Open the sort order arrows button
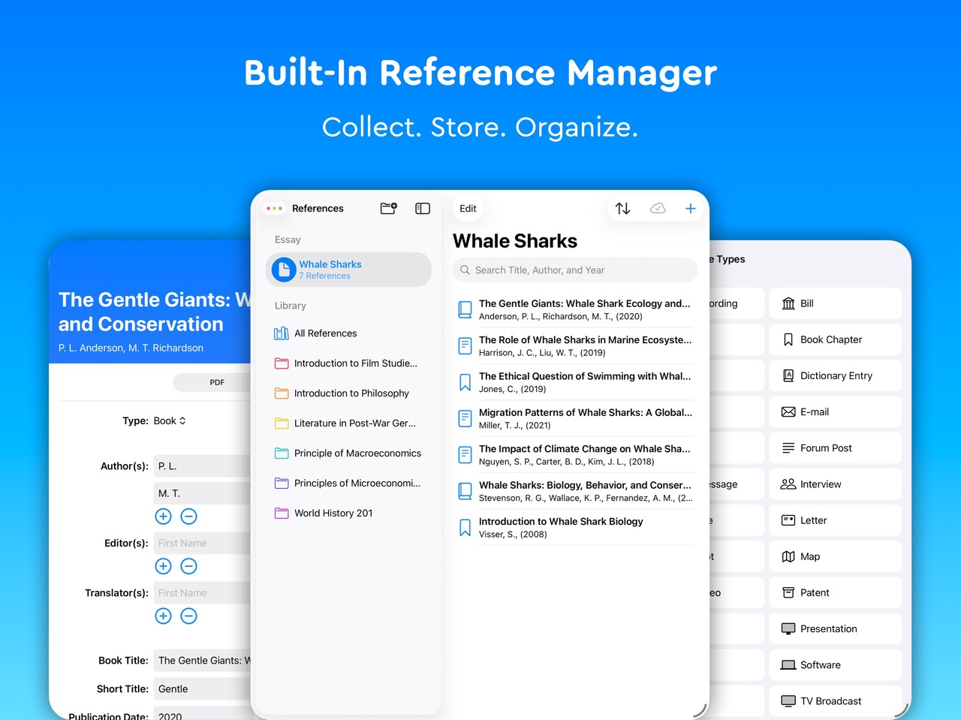 [623, 209]
